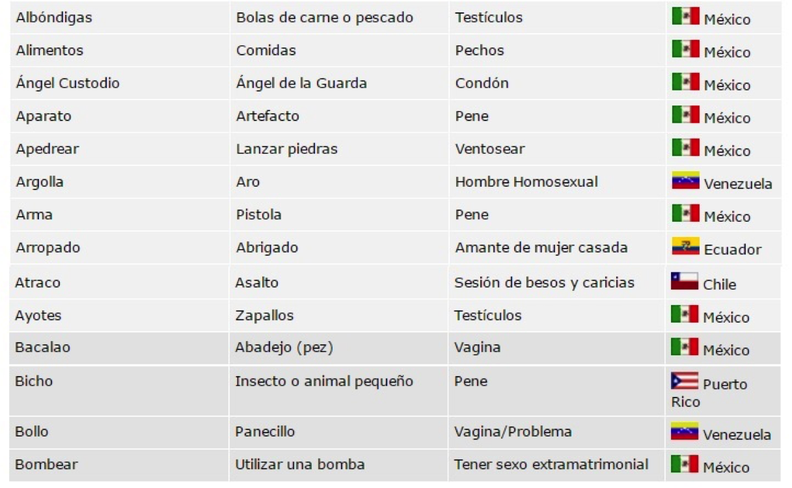Click the Mexico flag beside Ángel Custodio
This screenshot has width=792, height=488.
pyautogui.click(x=685, y=82)
